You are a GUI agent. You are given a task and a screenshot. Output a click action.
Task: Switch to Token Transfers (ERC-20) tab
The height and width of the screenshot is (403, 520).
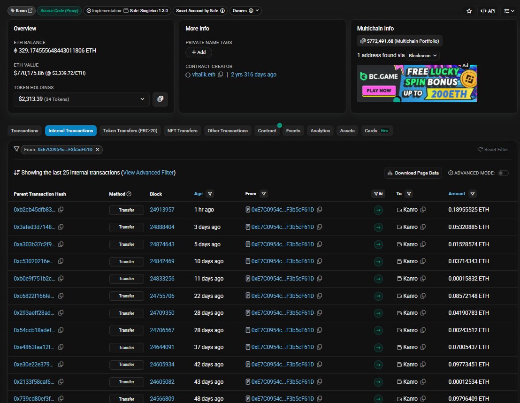130,130
